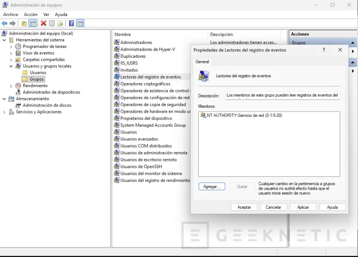
Task: Select Administración del equipo (local) root
Action: (x=41, y=33)
